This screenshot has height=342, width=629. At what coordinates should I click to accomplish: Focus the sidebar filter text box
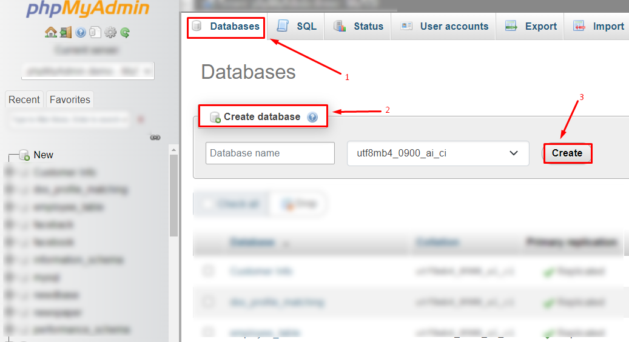[x=68, y=119]
